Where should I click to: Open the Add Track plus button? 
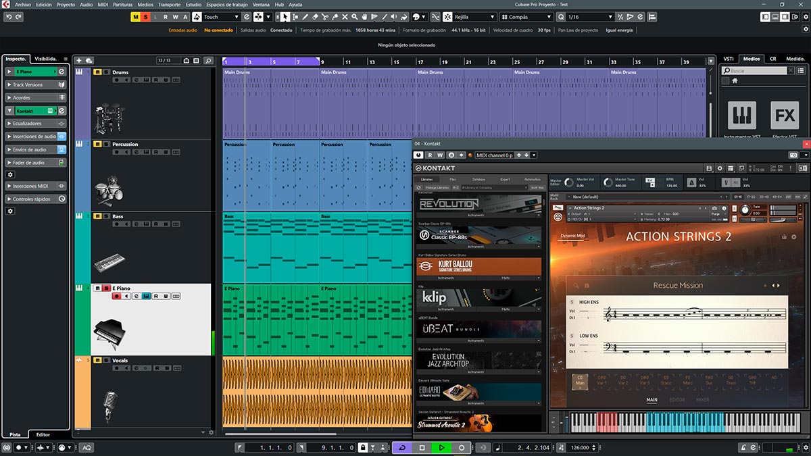(79, 60)
